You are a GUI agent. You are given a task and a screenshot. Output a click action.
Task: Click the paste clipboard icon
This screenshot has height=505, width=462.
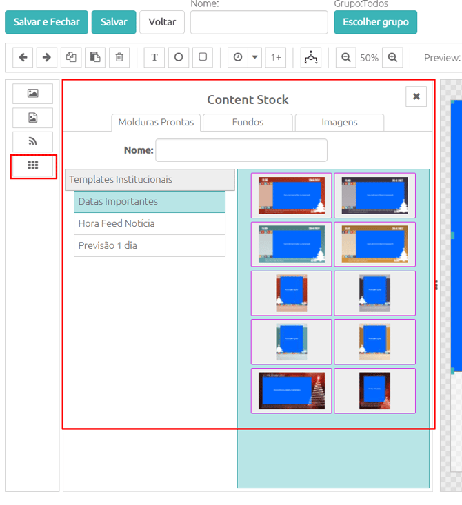95,57
